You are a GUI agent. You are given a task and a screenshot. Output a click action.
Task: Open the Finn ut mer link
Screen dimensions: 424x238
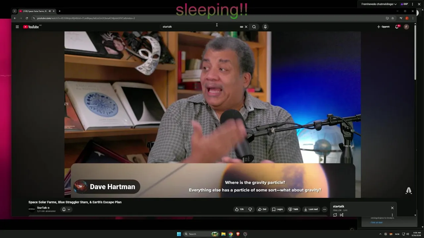pyautogui.click(x=377, y=222)
